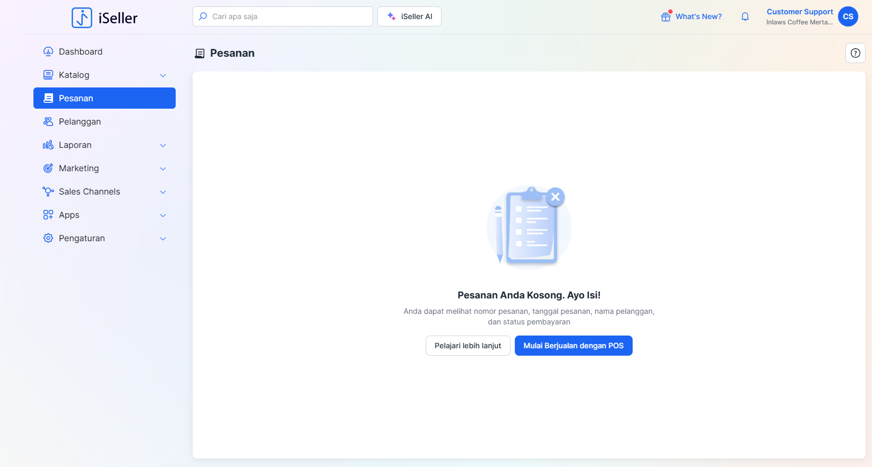Click the Pelanggan people icon

(48, 121)
